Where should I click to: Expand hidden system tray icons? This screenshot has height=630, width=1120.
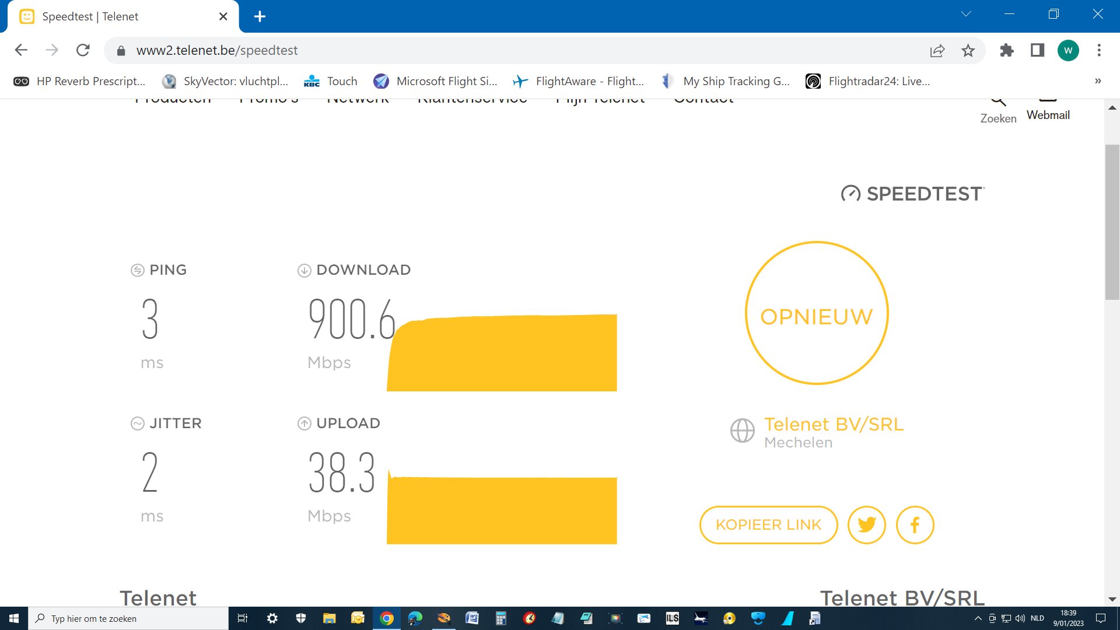(x=978, y=618)
